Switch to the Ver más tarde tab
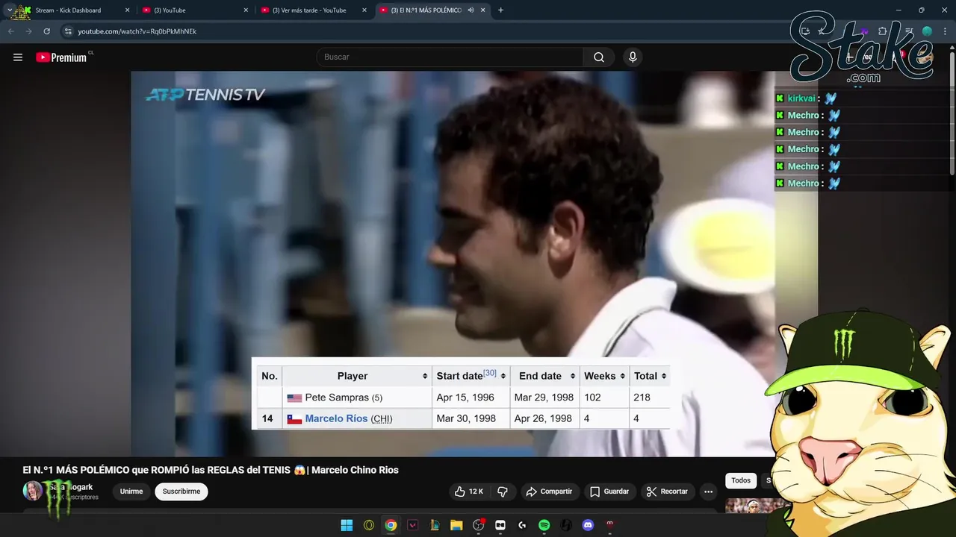Viewport: 956px width, 537px height. [x=314, y=10]
